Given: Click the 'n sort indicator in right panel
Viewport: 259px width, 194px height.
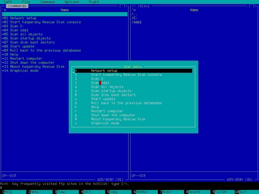Looking at the screenshot, I should coord(134,10).
